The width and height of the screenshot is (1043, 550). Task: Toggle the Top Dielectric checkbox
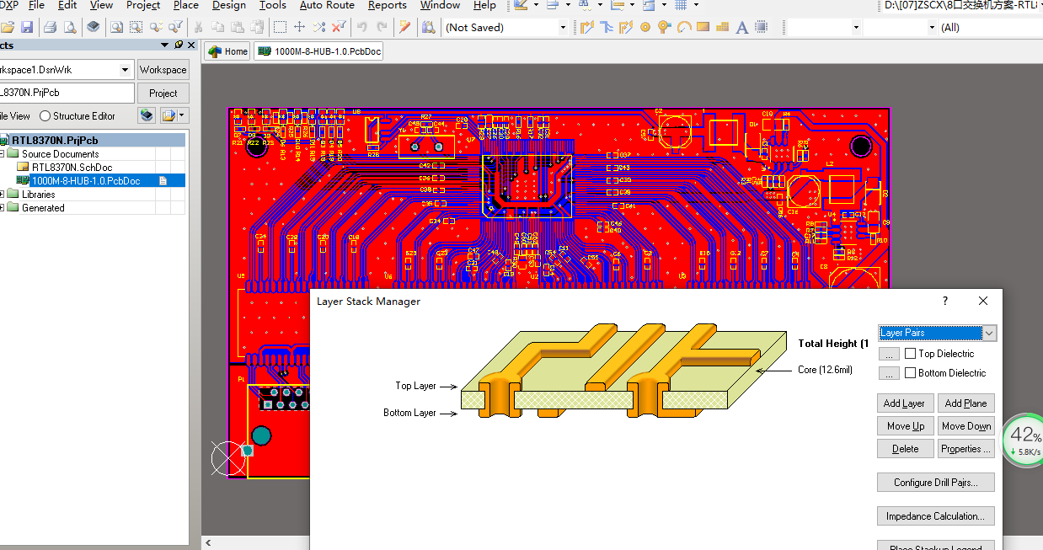910,354
